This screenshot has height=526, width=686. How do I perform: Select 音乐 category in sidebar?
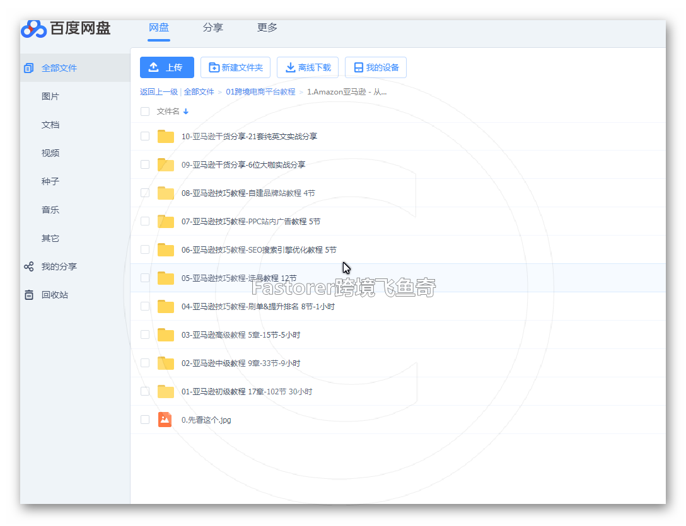coord(50,210)
